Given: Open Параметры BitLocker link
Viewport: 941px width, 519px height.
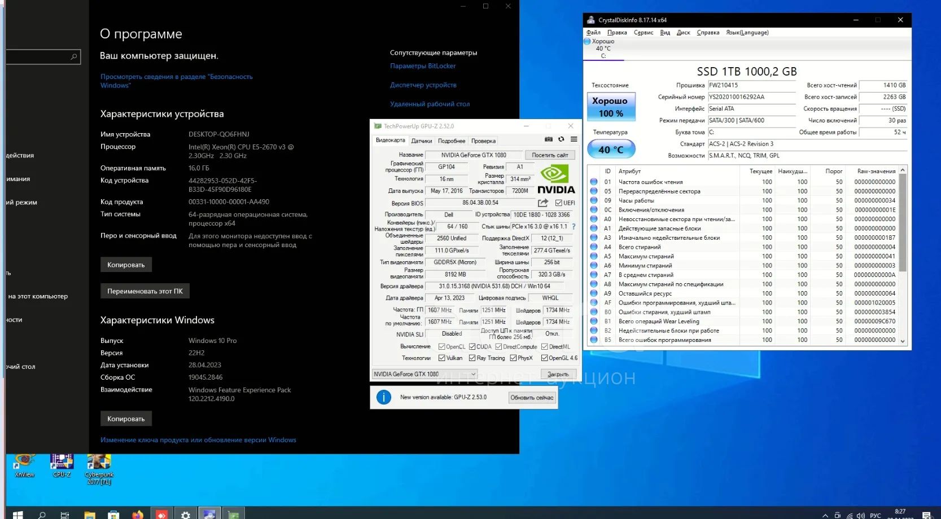Looking at the screenshot, I should tap(423, 66).
